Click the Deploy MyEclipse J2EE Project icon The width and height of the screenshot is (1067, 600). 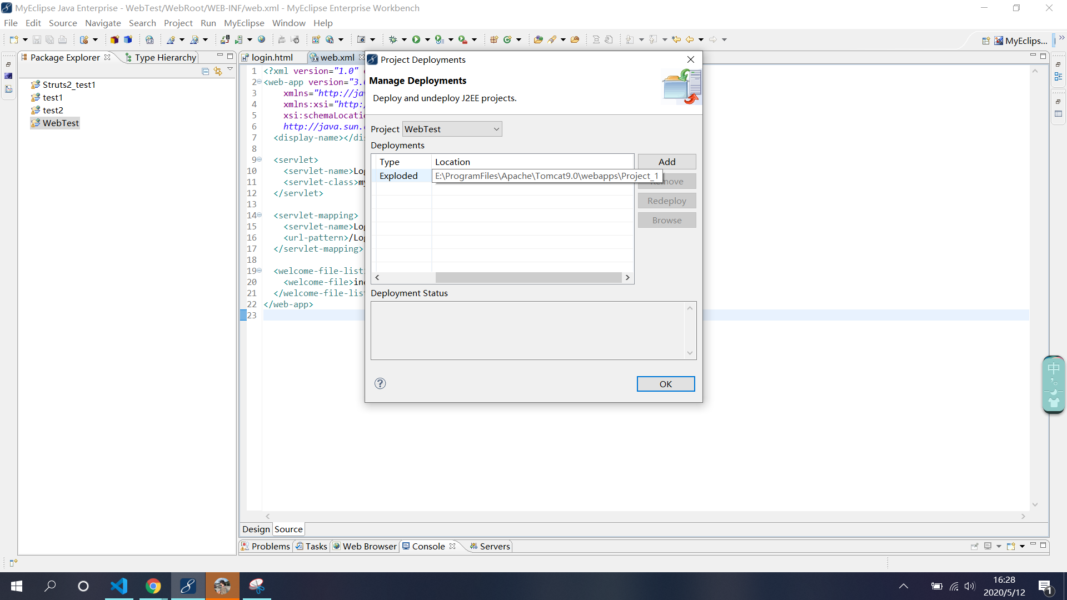[225, 39]
